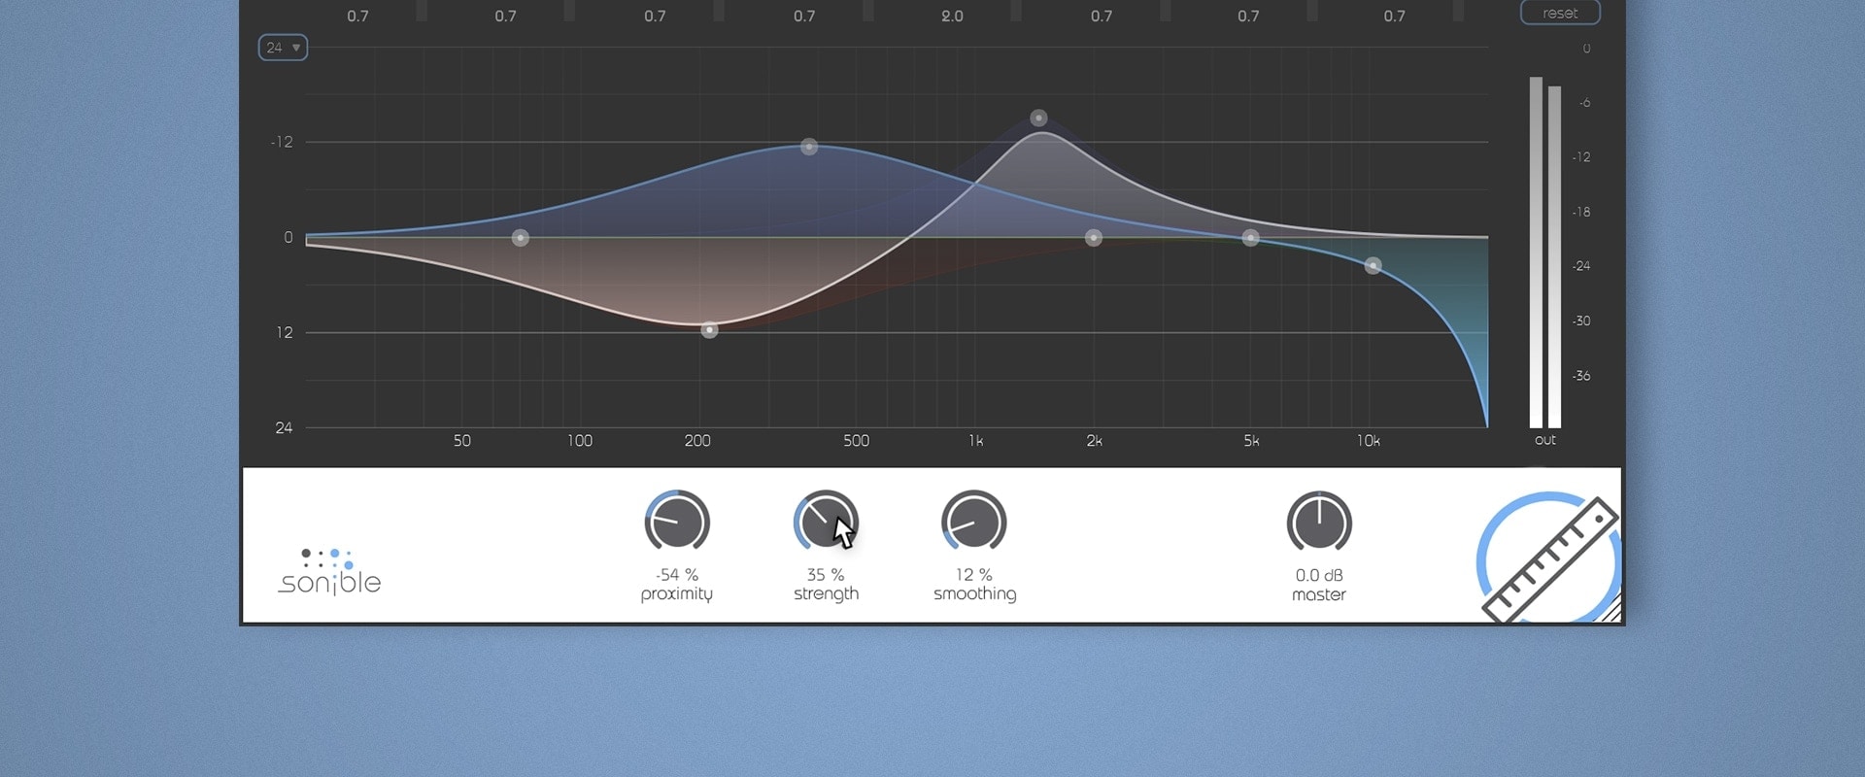This screenshot has height=777, width=1865.
Task: Click the sonible logo
Action: 329,572
